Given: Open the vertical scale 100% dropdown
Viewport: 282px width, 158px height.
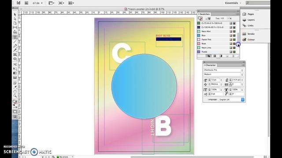Looking at the screenshot, I should (x=221, y=90).
